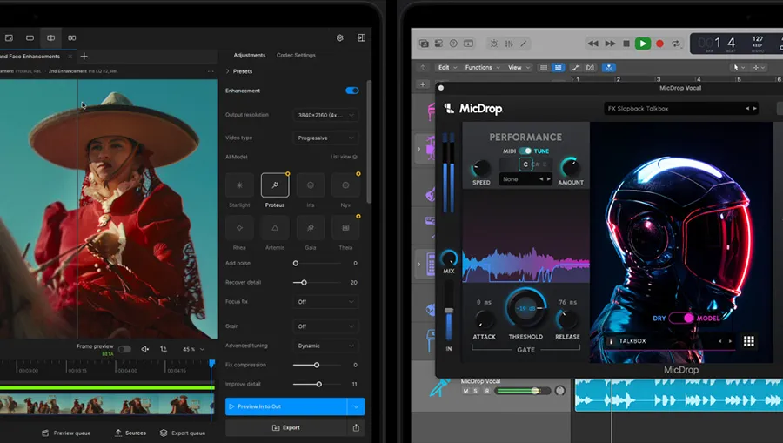Enable the Frame preview switch
783x443 pixels.
[124, 349]
